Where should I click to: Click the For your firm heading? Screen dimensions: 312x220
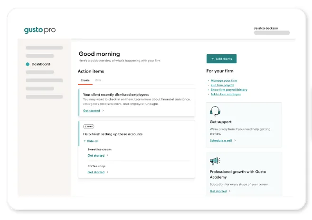click(x=220, y=71)
